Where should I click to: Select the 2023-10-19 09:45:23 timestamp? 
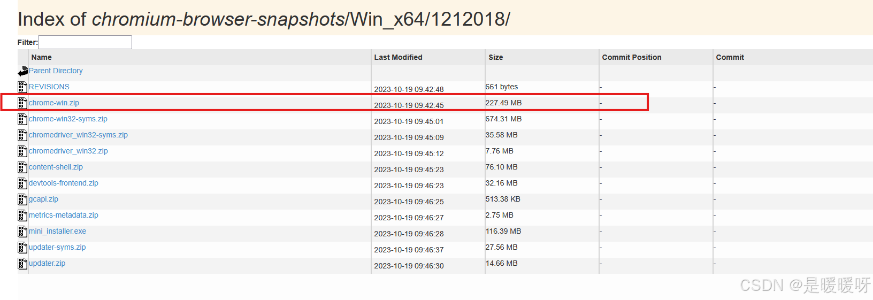pyautogui.click(x=409, y=170)
